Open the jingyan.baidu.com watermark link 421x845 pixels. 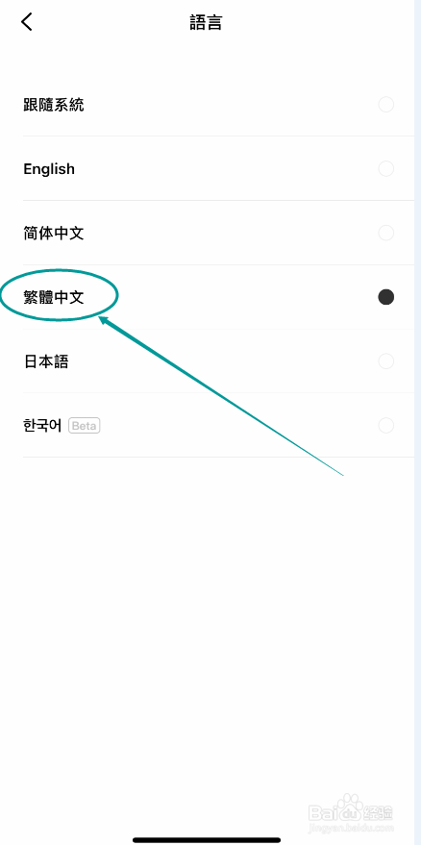(x=351, y=826)
